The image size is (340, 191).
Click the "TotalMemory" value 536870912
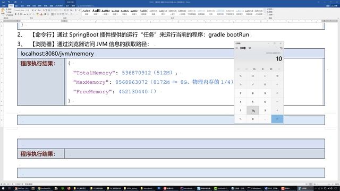[x=136, y=73]
